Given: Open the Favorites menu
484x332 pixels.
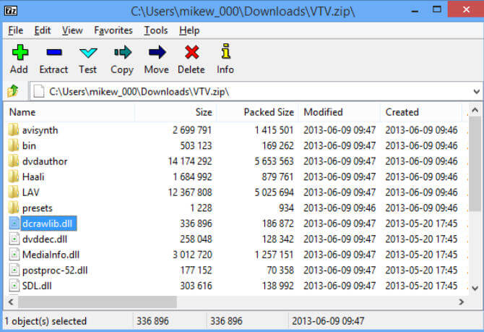Looking at the screenshot, I should [113, 30].
